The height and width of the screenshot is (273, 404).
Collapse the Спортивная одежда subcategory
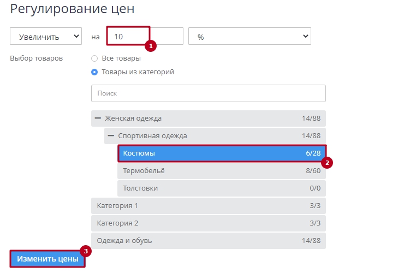point(111,136)
